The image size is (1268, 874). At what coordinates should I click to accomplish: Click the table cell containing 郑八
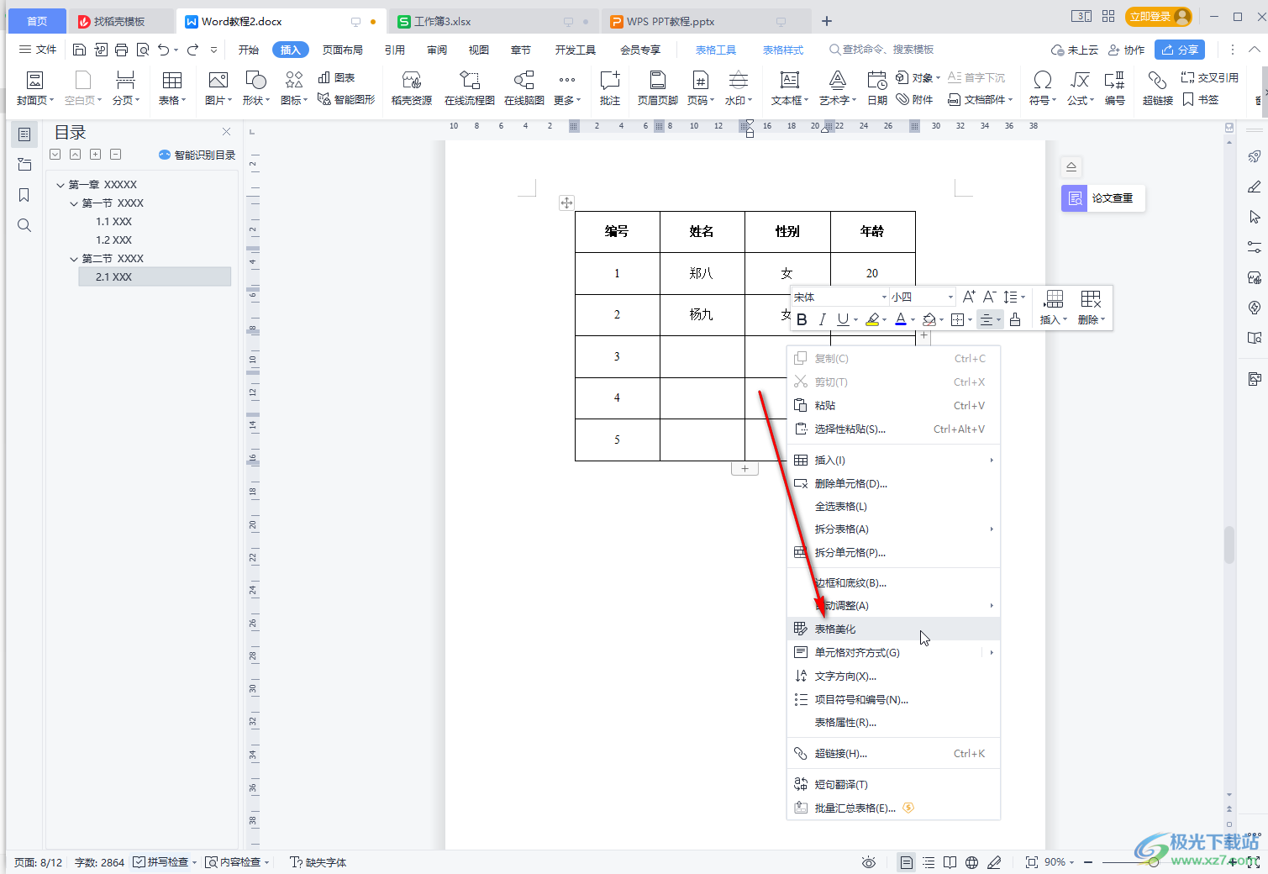pyautogui.click(x=702, y=273)
